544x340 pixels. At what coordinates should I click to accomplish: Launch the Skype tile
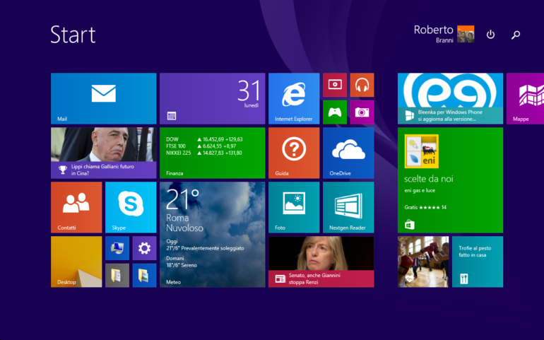pos(131,207)
